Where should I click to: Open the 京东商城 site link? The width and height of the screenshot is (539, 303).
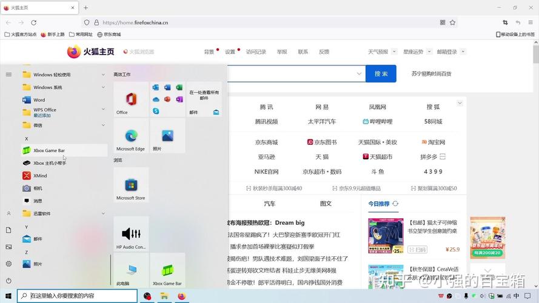pos(266,142)
